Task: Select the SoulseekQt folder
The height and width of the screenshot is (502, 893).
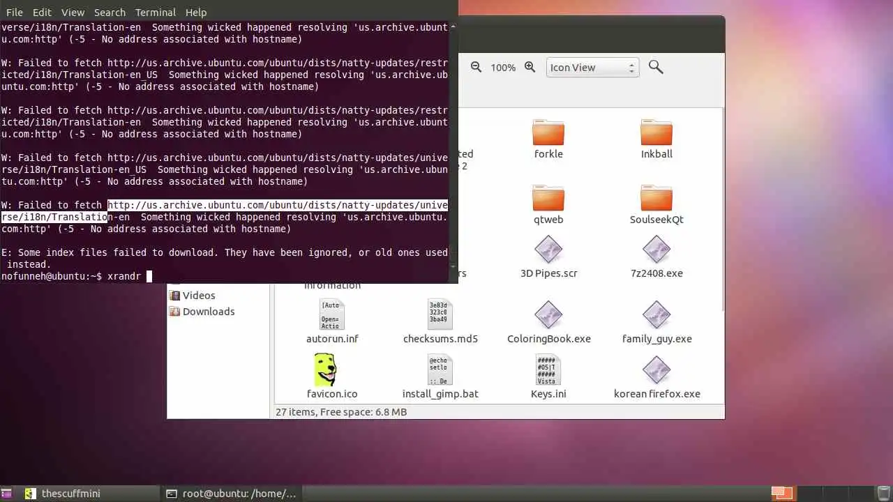Action: tap(656, 205)
